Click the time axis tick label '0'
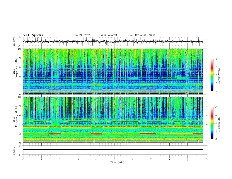Screen dimensions: 232x179 tap(23, 159)
